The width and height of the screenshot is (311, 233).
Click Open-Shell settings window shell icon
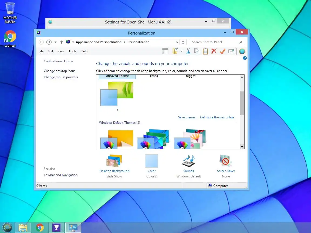(x=50, y=22)
